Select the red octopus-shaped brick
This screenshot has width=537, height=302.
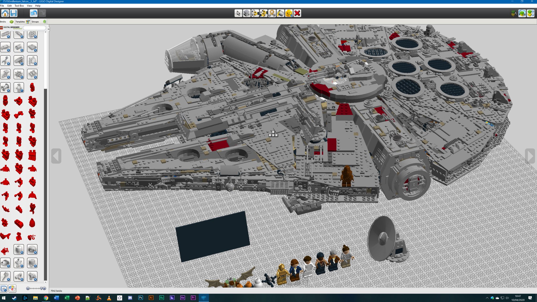coord(5,251)
